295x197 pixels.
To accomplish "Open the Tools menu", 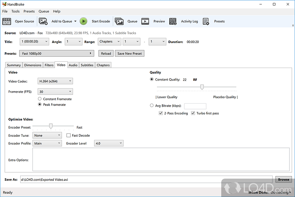I will (15, 11).
